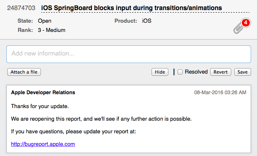Focus the Add new information field
The height and width of the screenshot is (156, 257).
pos(129,54)
